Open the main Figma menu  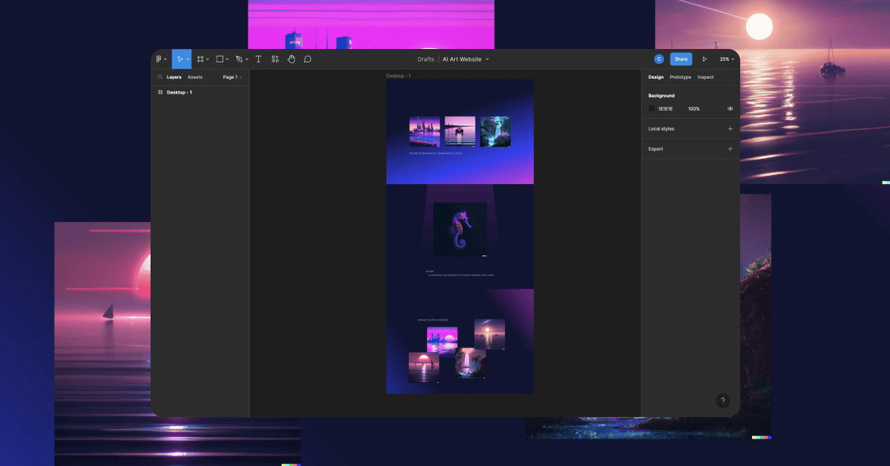coord(160,59)
